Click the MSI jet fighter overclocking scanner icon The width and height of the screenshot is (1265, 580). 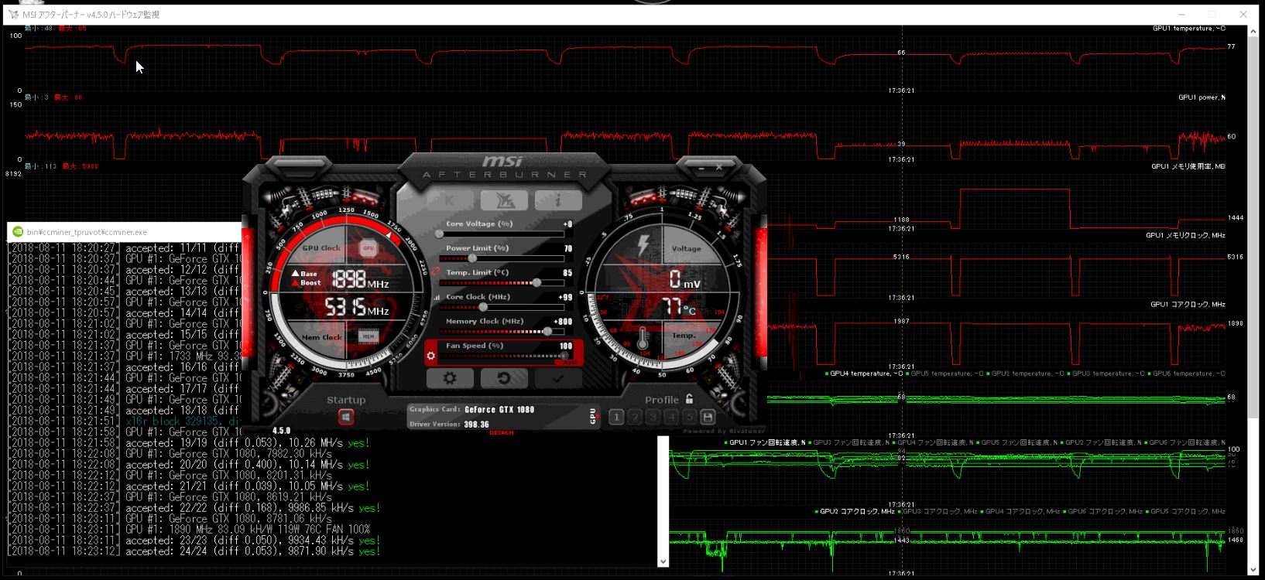[x=504, y=200]
